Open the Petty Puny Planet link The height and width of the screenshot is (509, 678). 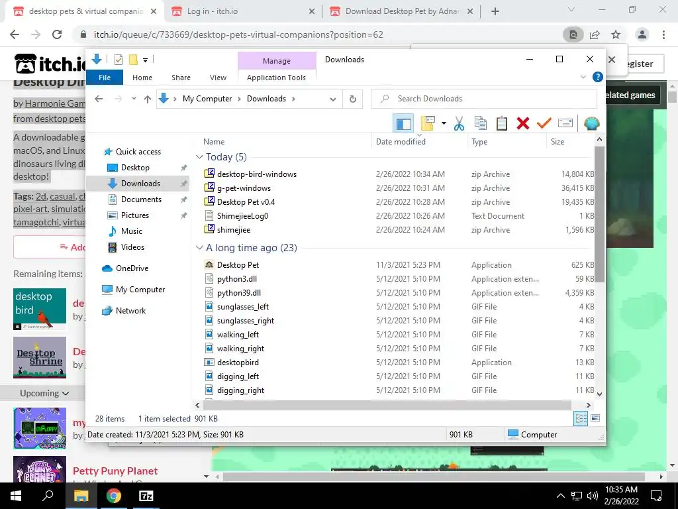(115, 471)
